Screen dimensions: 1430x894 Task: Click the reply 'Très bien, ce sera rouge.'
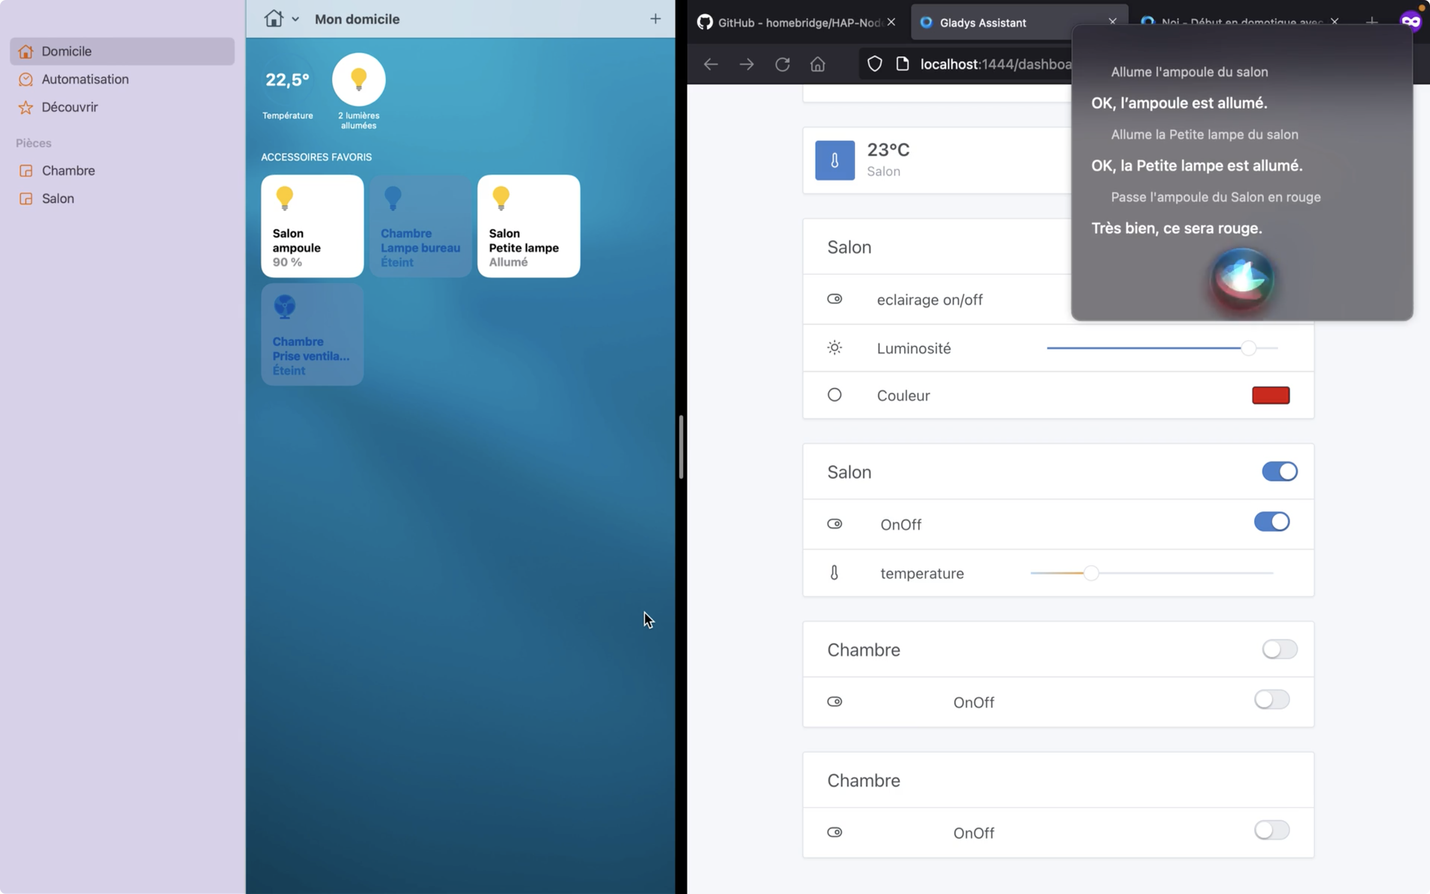[1176, 228]
